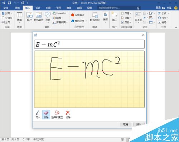Open the App Store add-in icon
This screenshot has width=179, height=142.
coord(78,15)
